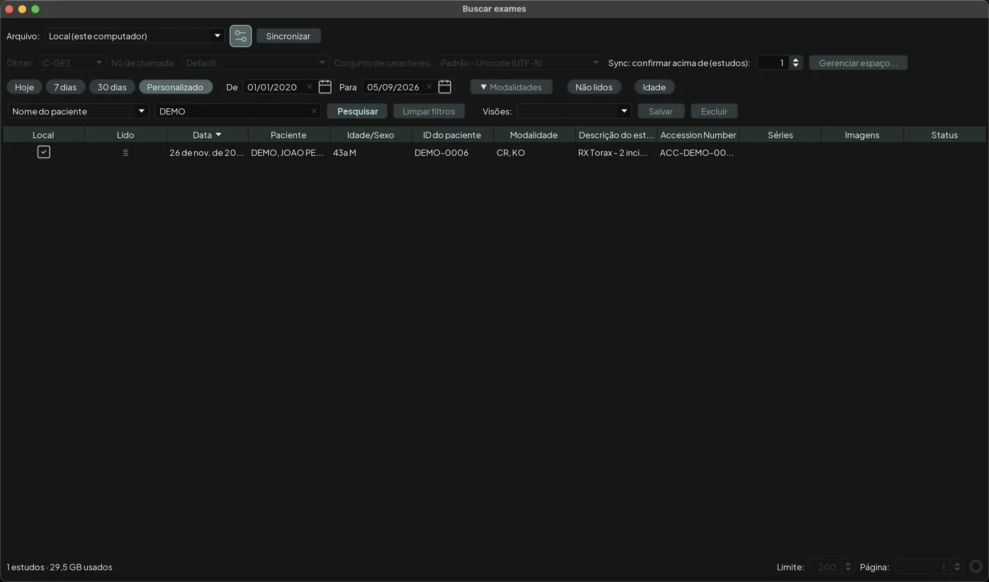Open the Arquivo Local dropdown
The height and width of the screenshot is (582, 989).
[x=134, y=36]
